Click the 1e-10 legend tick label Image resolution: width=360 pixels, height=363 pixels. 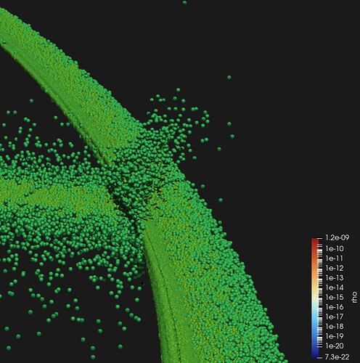335,248
